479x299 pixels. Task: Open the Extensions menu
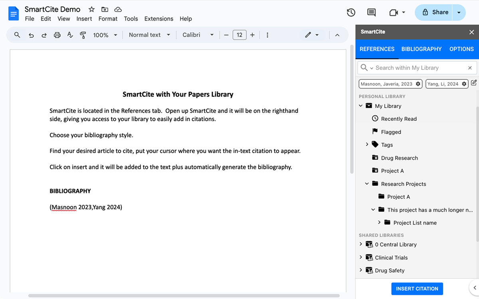point(158,19)
